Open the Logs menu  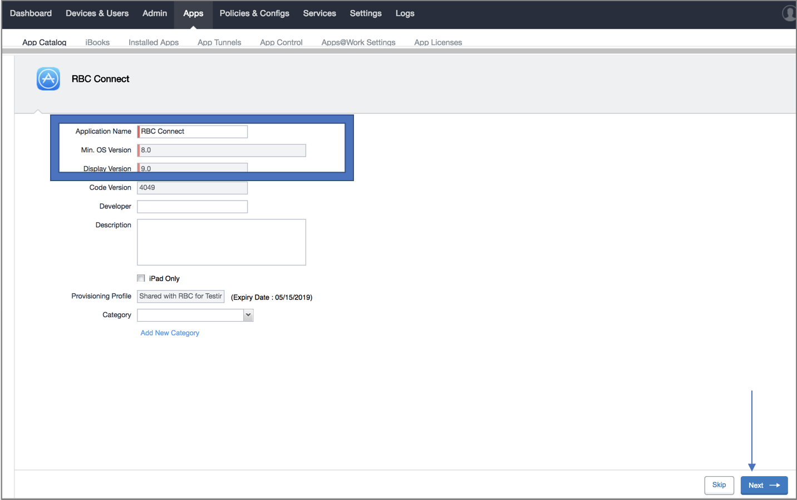tap(405, 13)
